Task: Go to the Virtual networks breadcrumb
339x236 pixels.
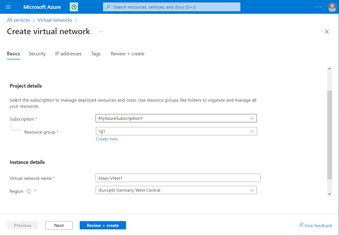Action: point(55,20)
